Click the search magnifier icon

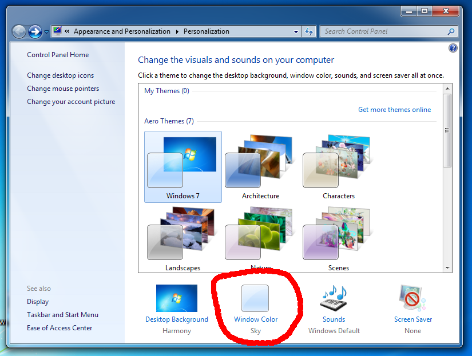pos(451,31)
